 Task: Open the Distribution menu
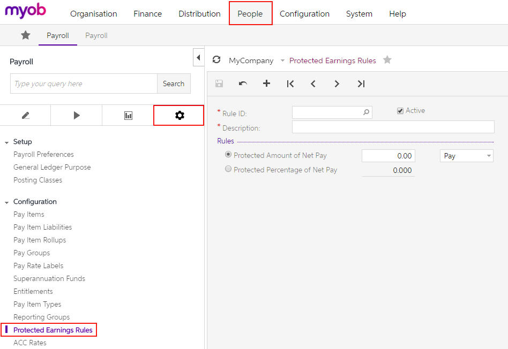click(199, 13)
